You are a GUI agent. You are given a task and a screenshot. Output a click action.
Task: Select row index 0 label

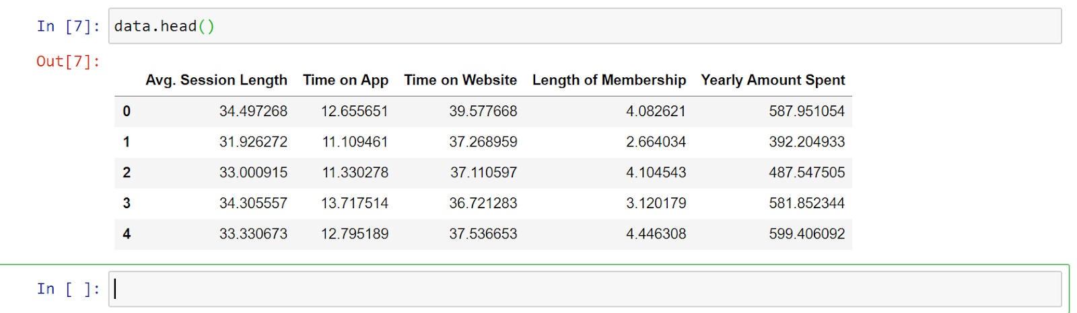tap(127, 111)
